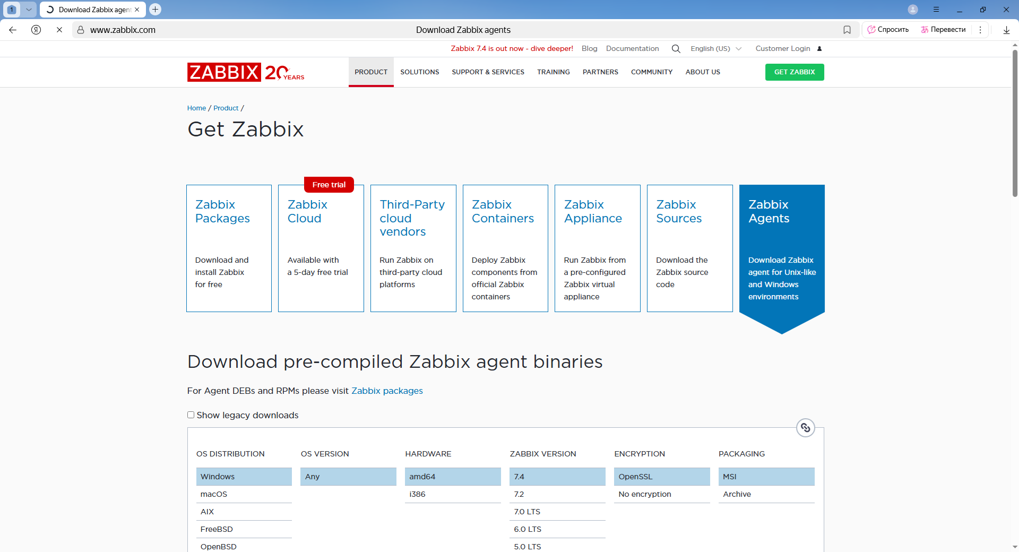The width and height of the screenshot is (1019, 552).
Task: Select the Zabbix Packages card
Action: [229, 248]
